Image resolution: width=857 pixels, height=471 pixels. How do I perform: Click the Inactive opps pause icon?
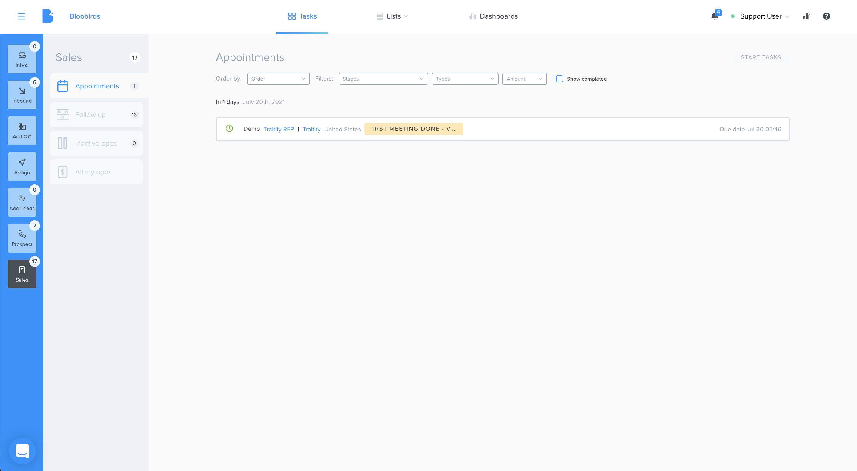[62, 143]
